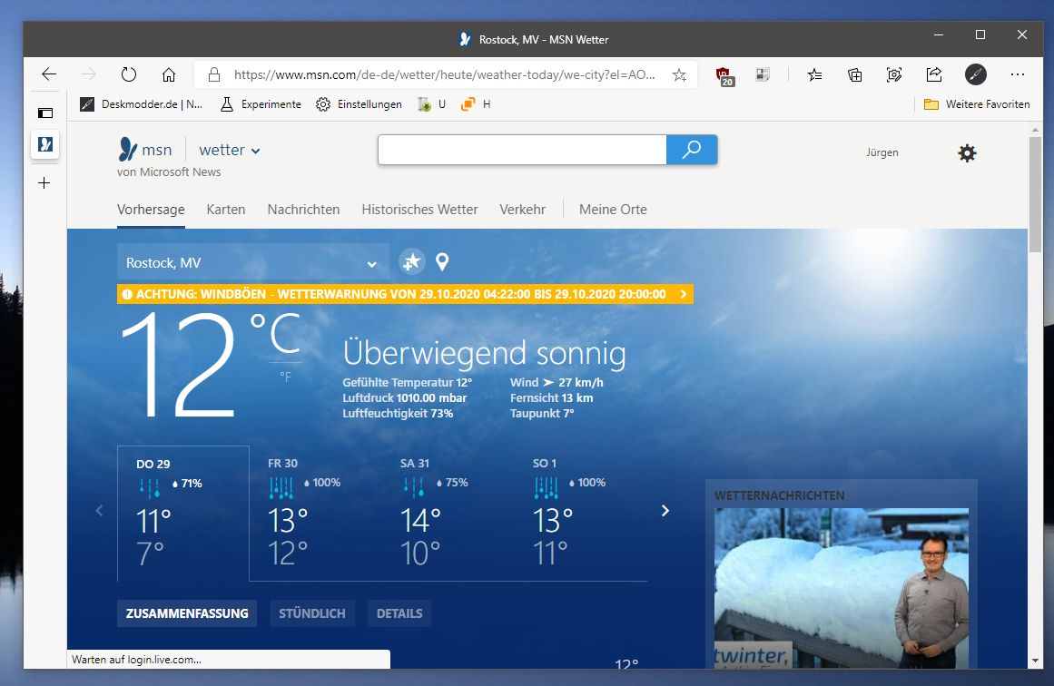
Task: Switch temperature unit to °F
Action: pyautogui.click(x=286, y=377)
